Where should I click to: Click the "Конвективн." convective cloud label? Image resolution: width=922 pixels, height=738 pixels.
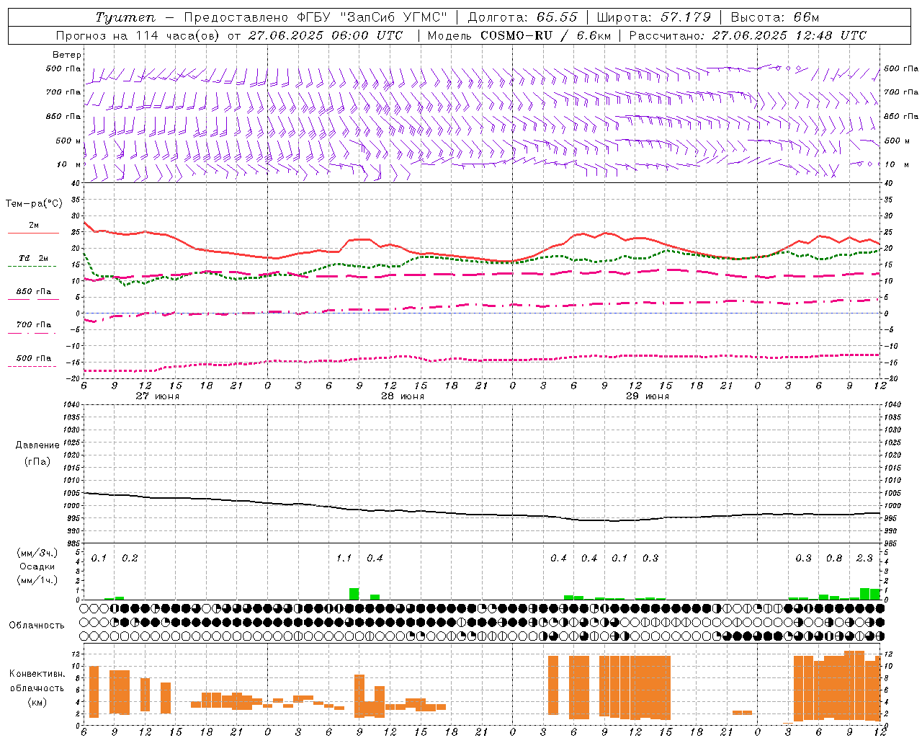37,674
